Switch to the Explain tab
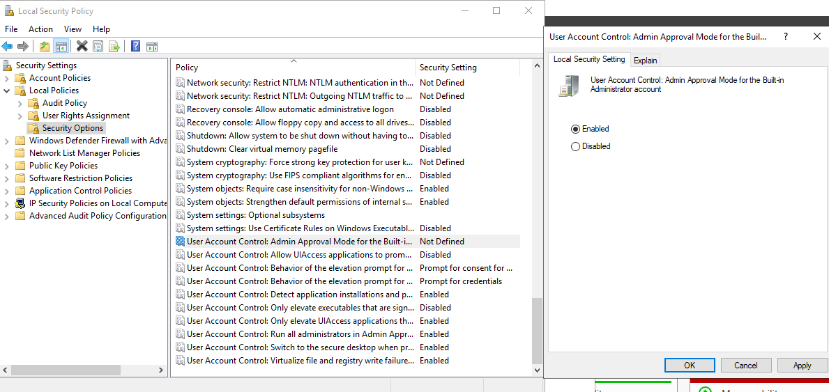 click(x=645, y=60)
